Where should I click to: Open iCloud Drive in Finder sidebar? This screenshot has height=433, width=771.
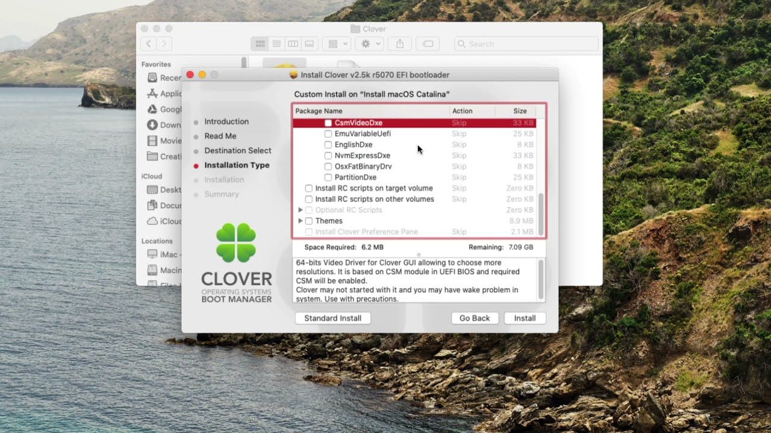(x=164, y=221)
